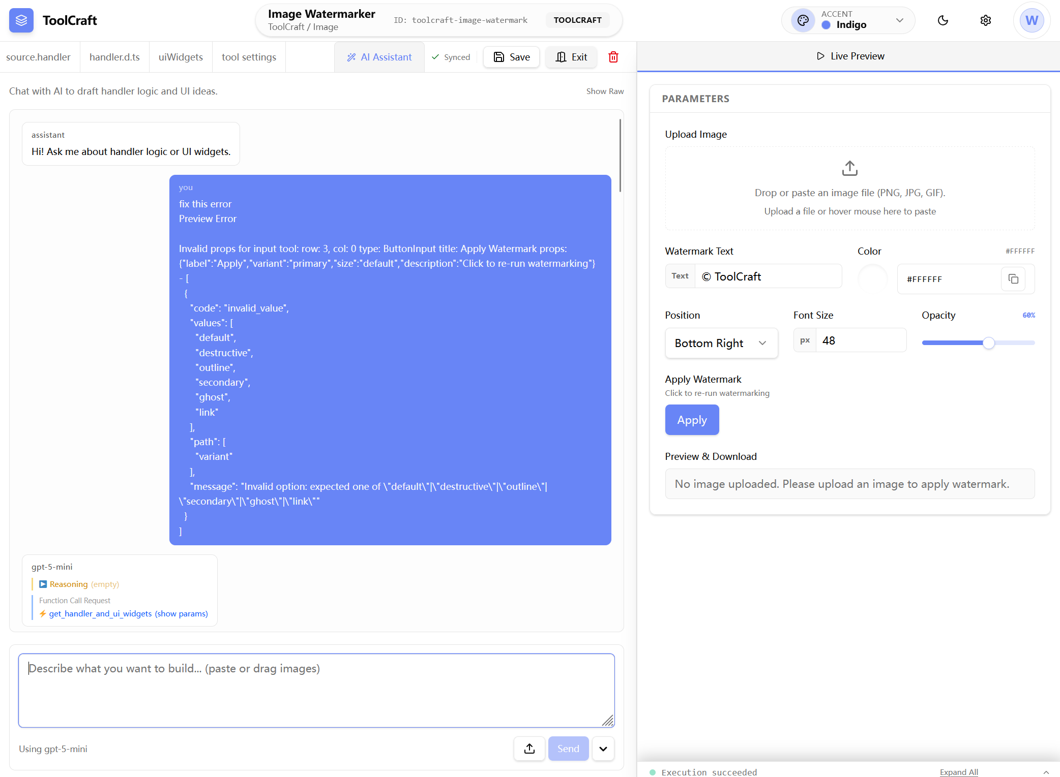Click the Opacity slider handle

pyautogui.click(x=988, y=343)
